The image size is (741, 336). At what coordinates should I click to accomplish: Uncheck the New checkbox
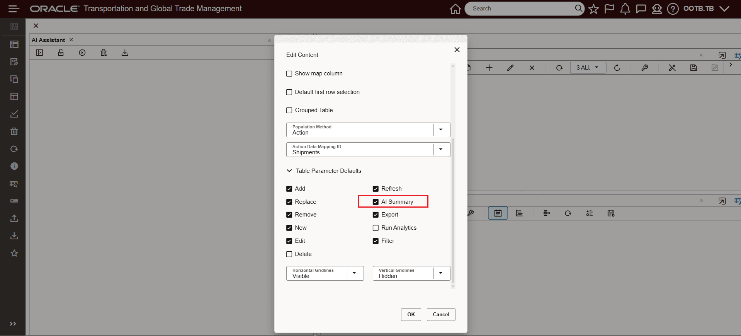[x=289, y=228]
